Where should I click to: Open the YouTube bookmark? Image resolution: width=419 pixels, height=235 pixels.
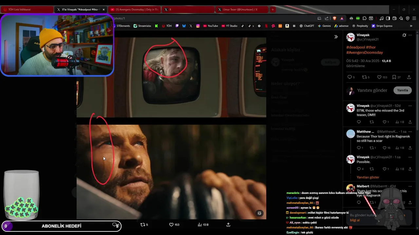tap(210, 26)
